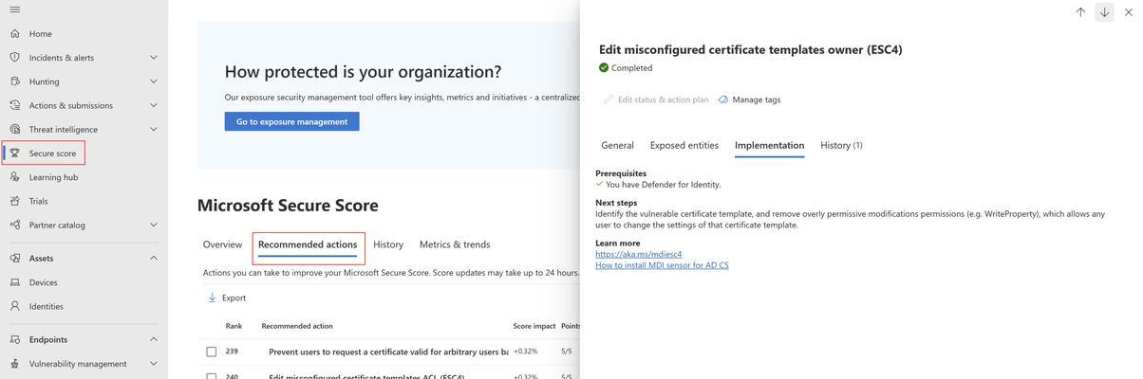Click the Export button label
Image resolution: width=1143 pixels, height=379 pixels.
coord(234,298)
